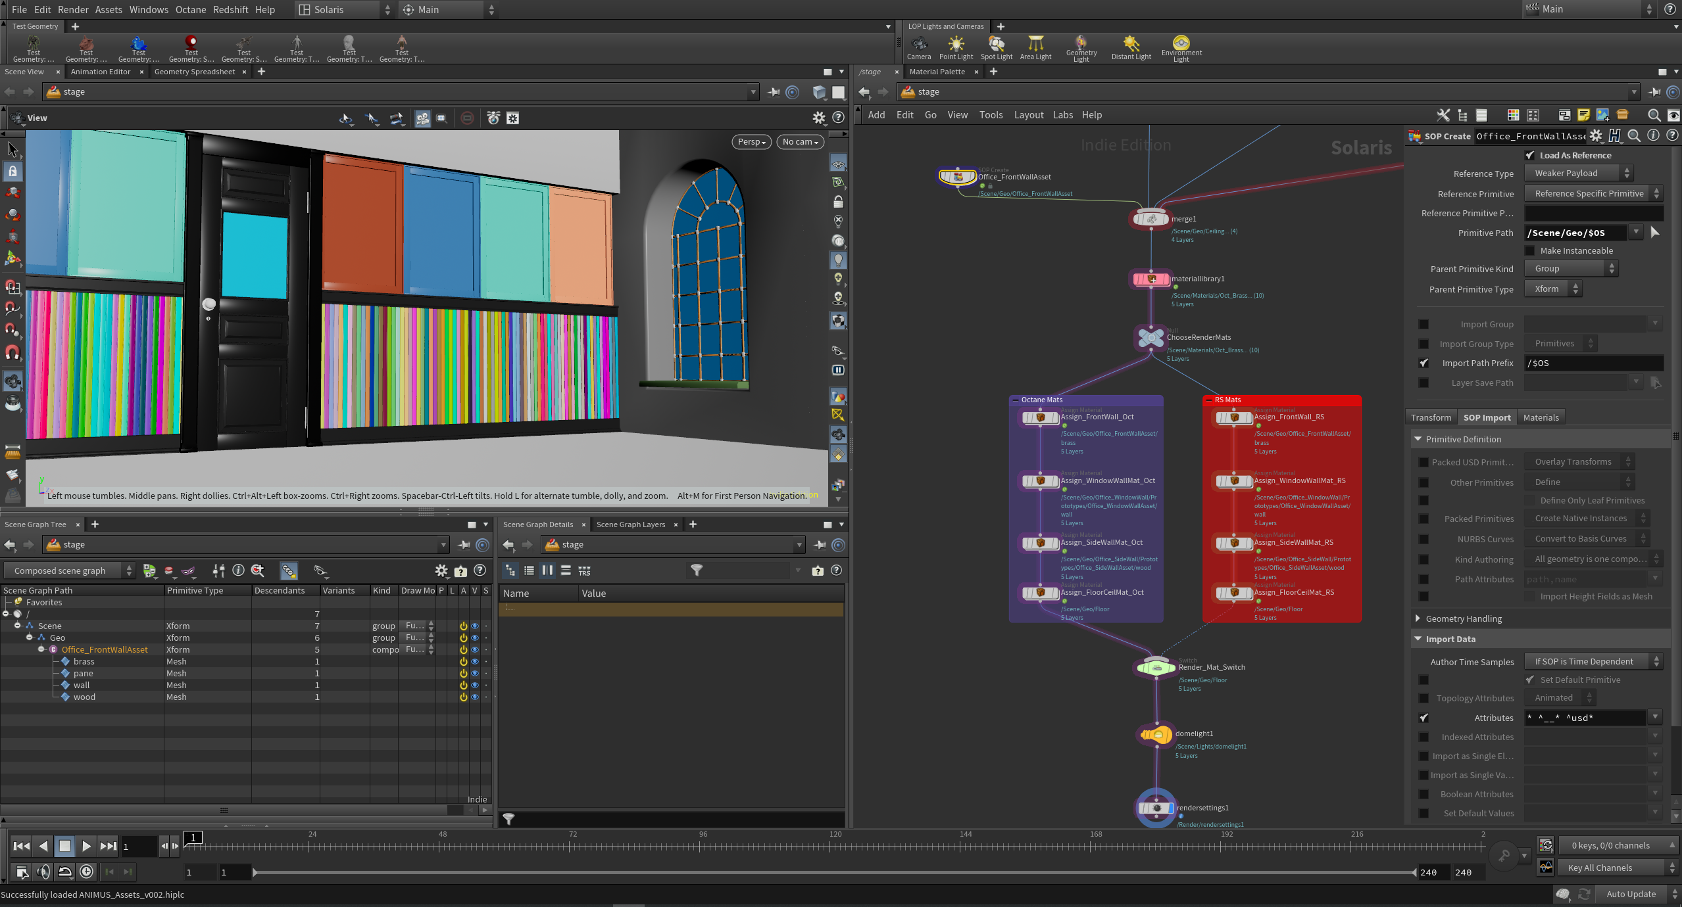Toggle visibility eye of brass mesh
The width and height of the screenshot is (1682, 907).
474,662
